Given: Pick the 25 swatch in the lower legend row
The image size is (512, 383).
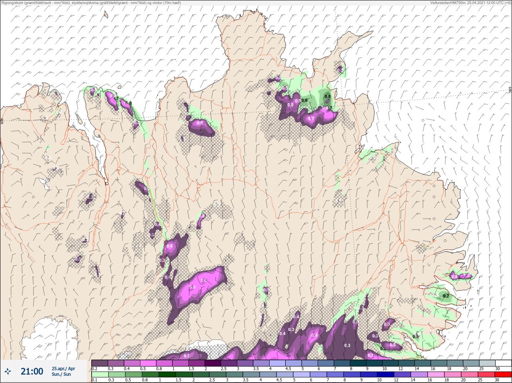Looking at the screenshot, I should [x=486, y=375].
